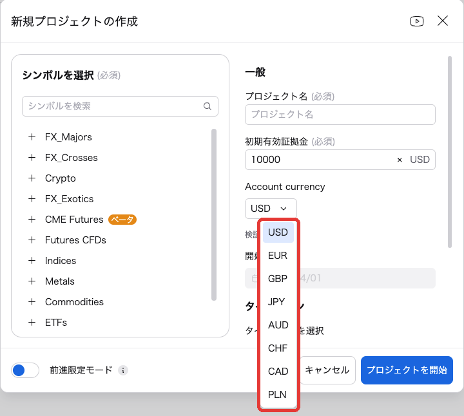This screenshot has height=416, width=464.
Task: Select CAD in the currency list
Action: (278, 372)
